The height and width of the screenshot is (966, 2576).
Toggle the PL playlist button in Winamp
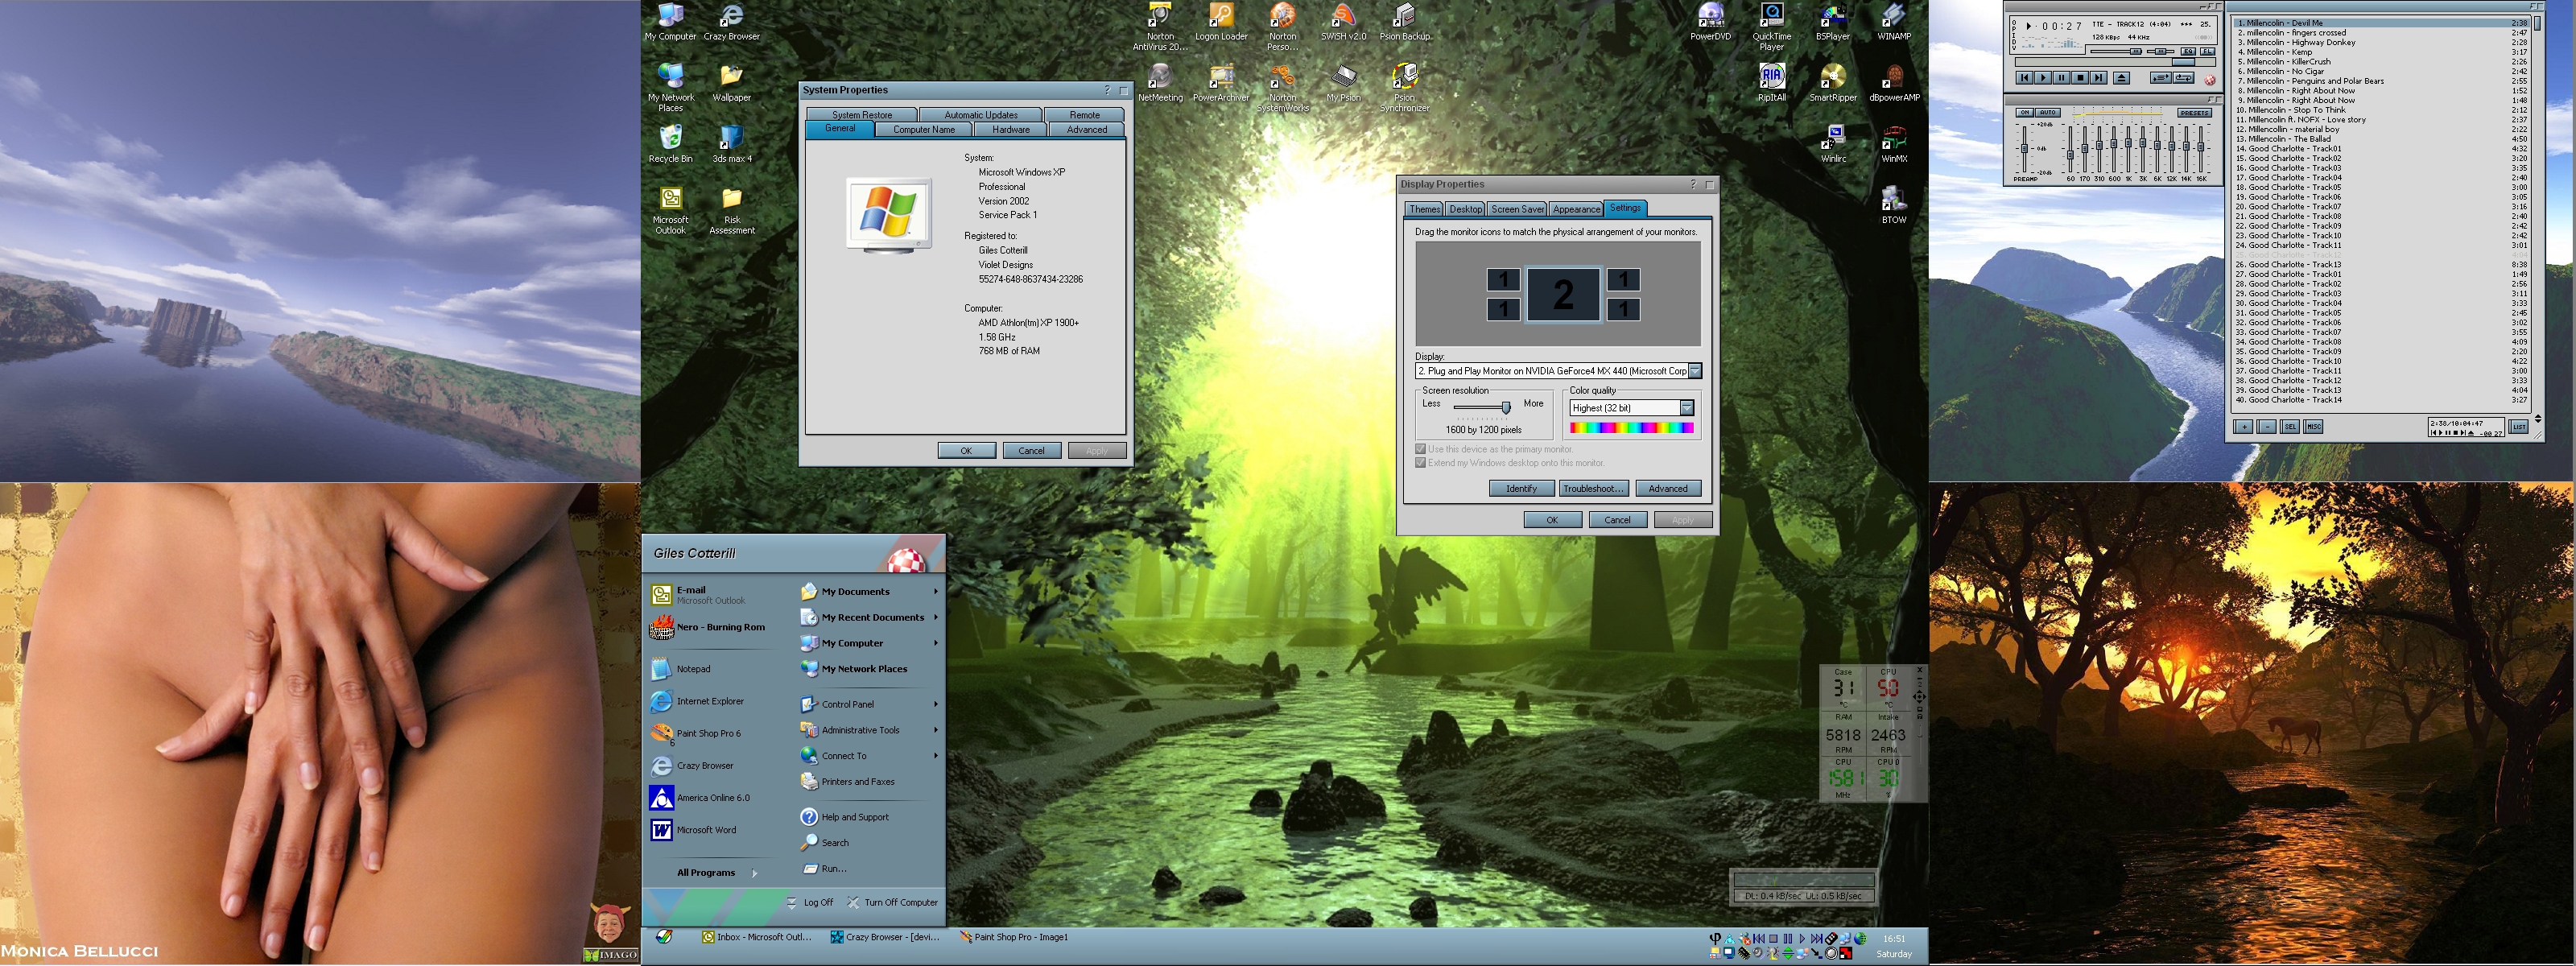click(2208, 51)
